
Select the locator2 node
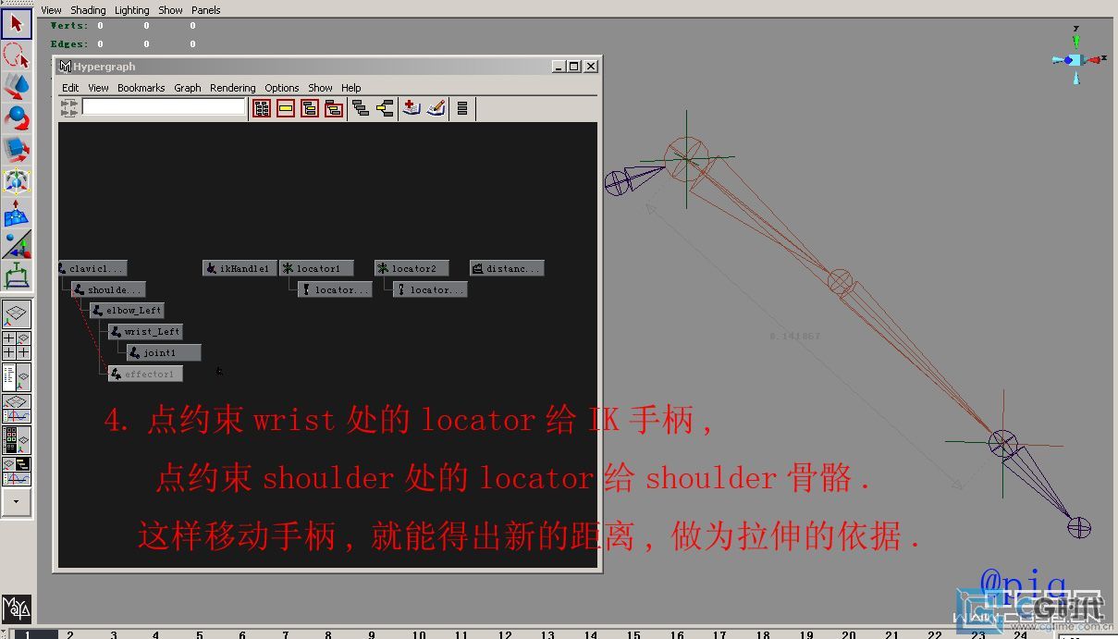pos(412,268)
